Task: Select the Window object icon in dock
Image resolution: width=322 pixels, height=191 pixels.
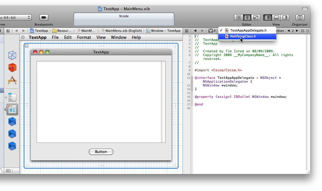Action: (12, 110)
